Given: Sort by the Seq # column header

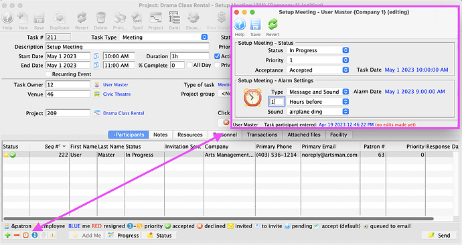Looking at the screenshot, I should point(49,147).
